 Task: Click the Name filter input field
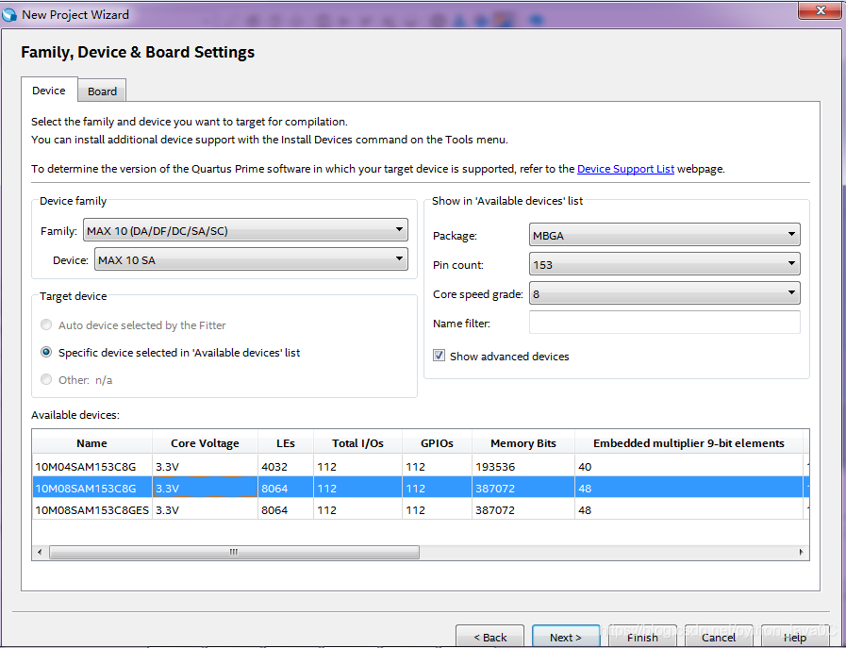(x=664, y=323)
